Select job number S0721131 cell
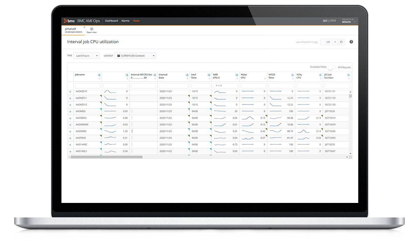This screenshot has height=241, width=419. [330, 92]
